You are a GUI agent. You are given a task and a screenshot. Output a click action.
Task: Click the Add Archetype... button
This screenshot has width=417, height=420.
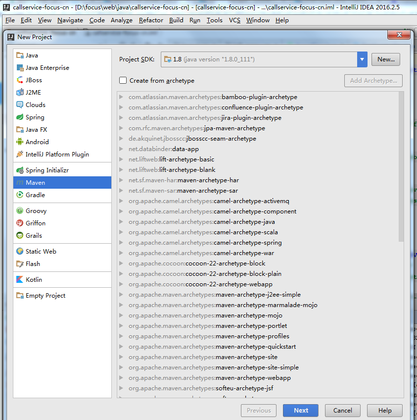tap(373, 81)
